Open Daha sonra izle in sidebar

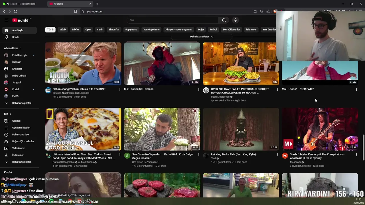19,134
